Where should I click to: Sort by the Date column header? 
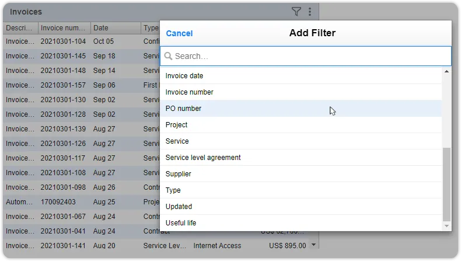(116, 28)
